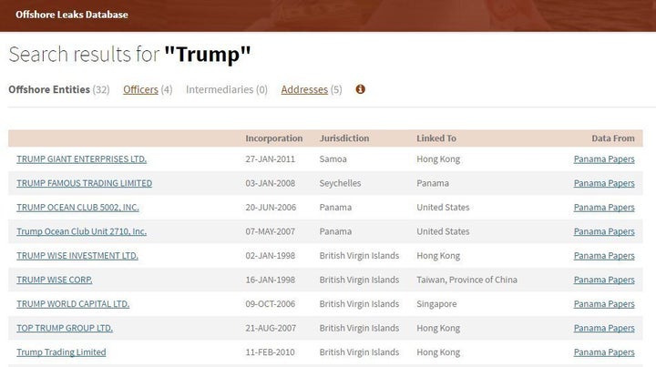The height and width of the screenshot is (367, 656).
Task: Click the Search results for "Trump" heading
Action: (129, 55)
